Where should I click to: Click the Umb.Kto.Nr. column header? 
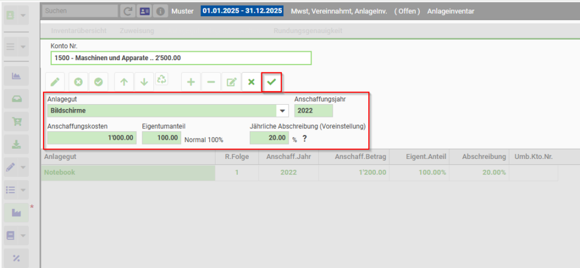pos(534,157)
